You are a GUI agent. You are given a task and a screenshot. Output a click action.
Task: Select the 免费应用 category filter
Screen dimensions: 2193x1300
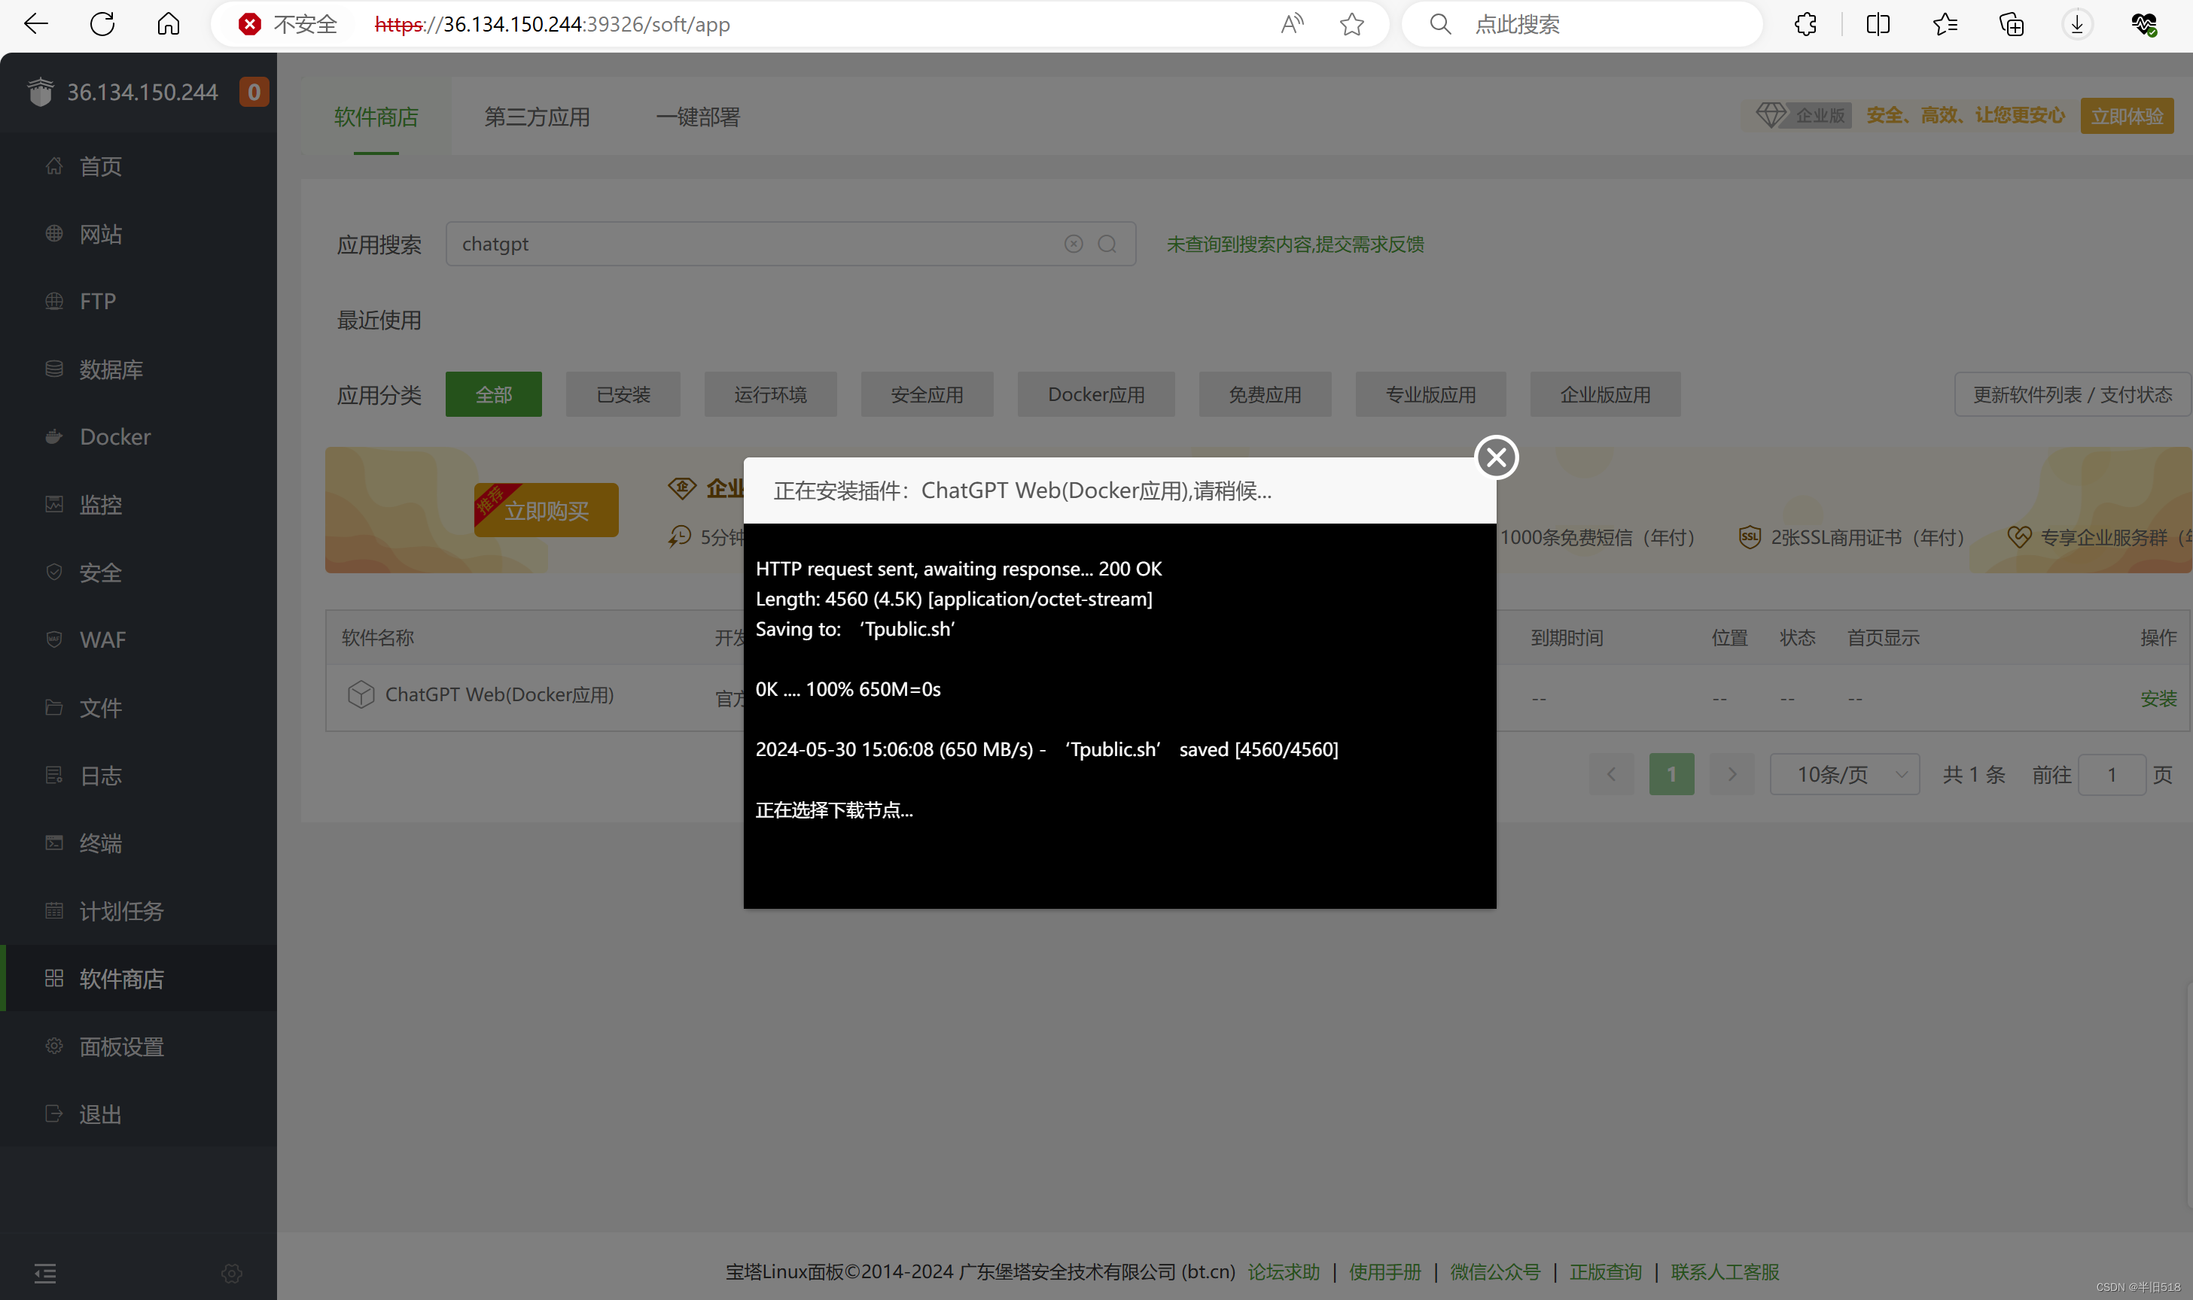[x=1264, y=395]
